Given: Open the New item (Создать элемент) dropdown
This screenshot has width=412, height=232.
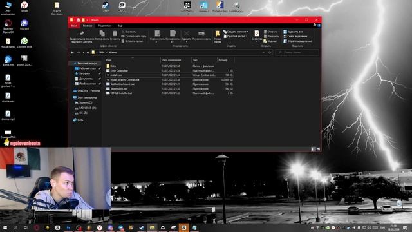Looking at the screenshot, I should [236, 32].
